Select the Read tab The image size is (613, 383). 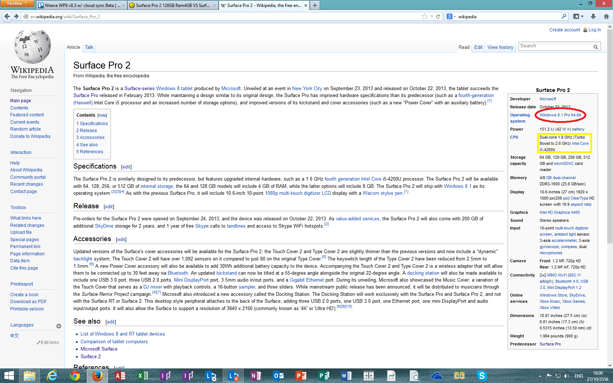click(464, 47)
